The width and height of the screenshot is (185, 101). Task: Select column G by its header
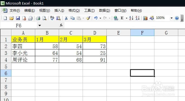coord(166,33)
